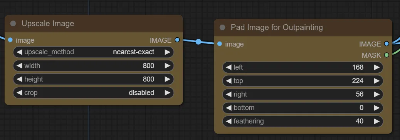
Task: Open the crop disabled dropdown
Action: point(93,93)
